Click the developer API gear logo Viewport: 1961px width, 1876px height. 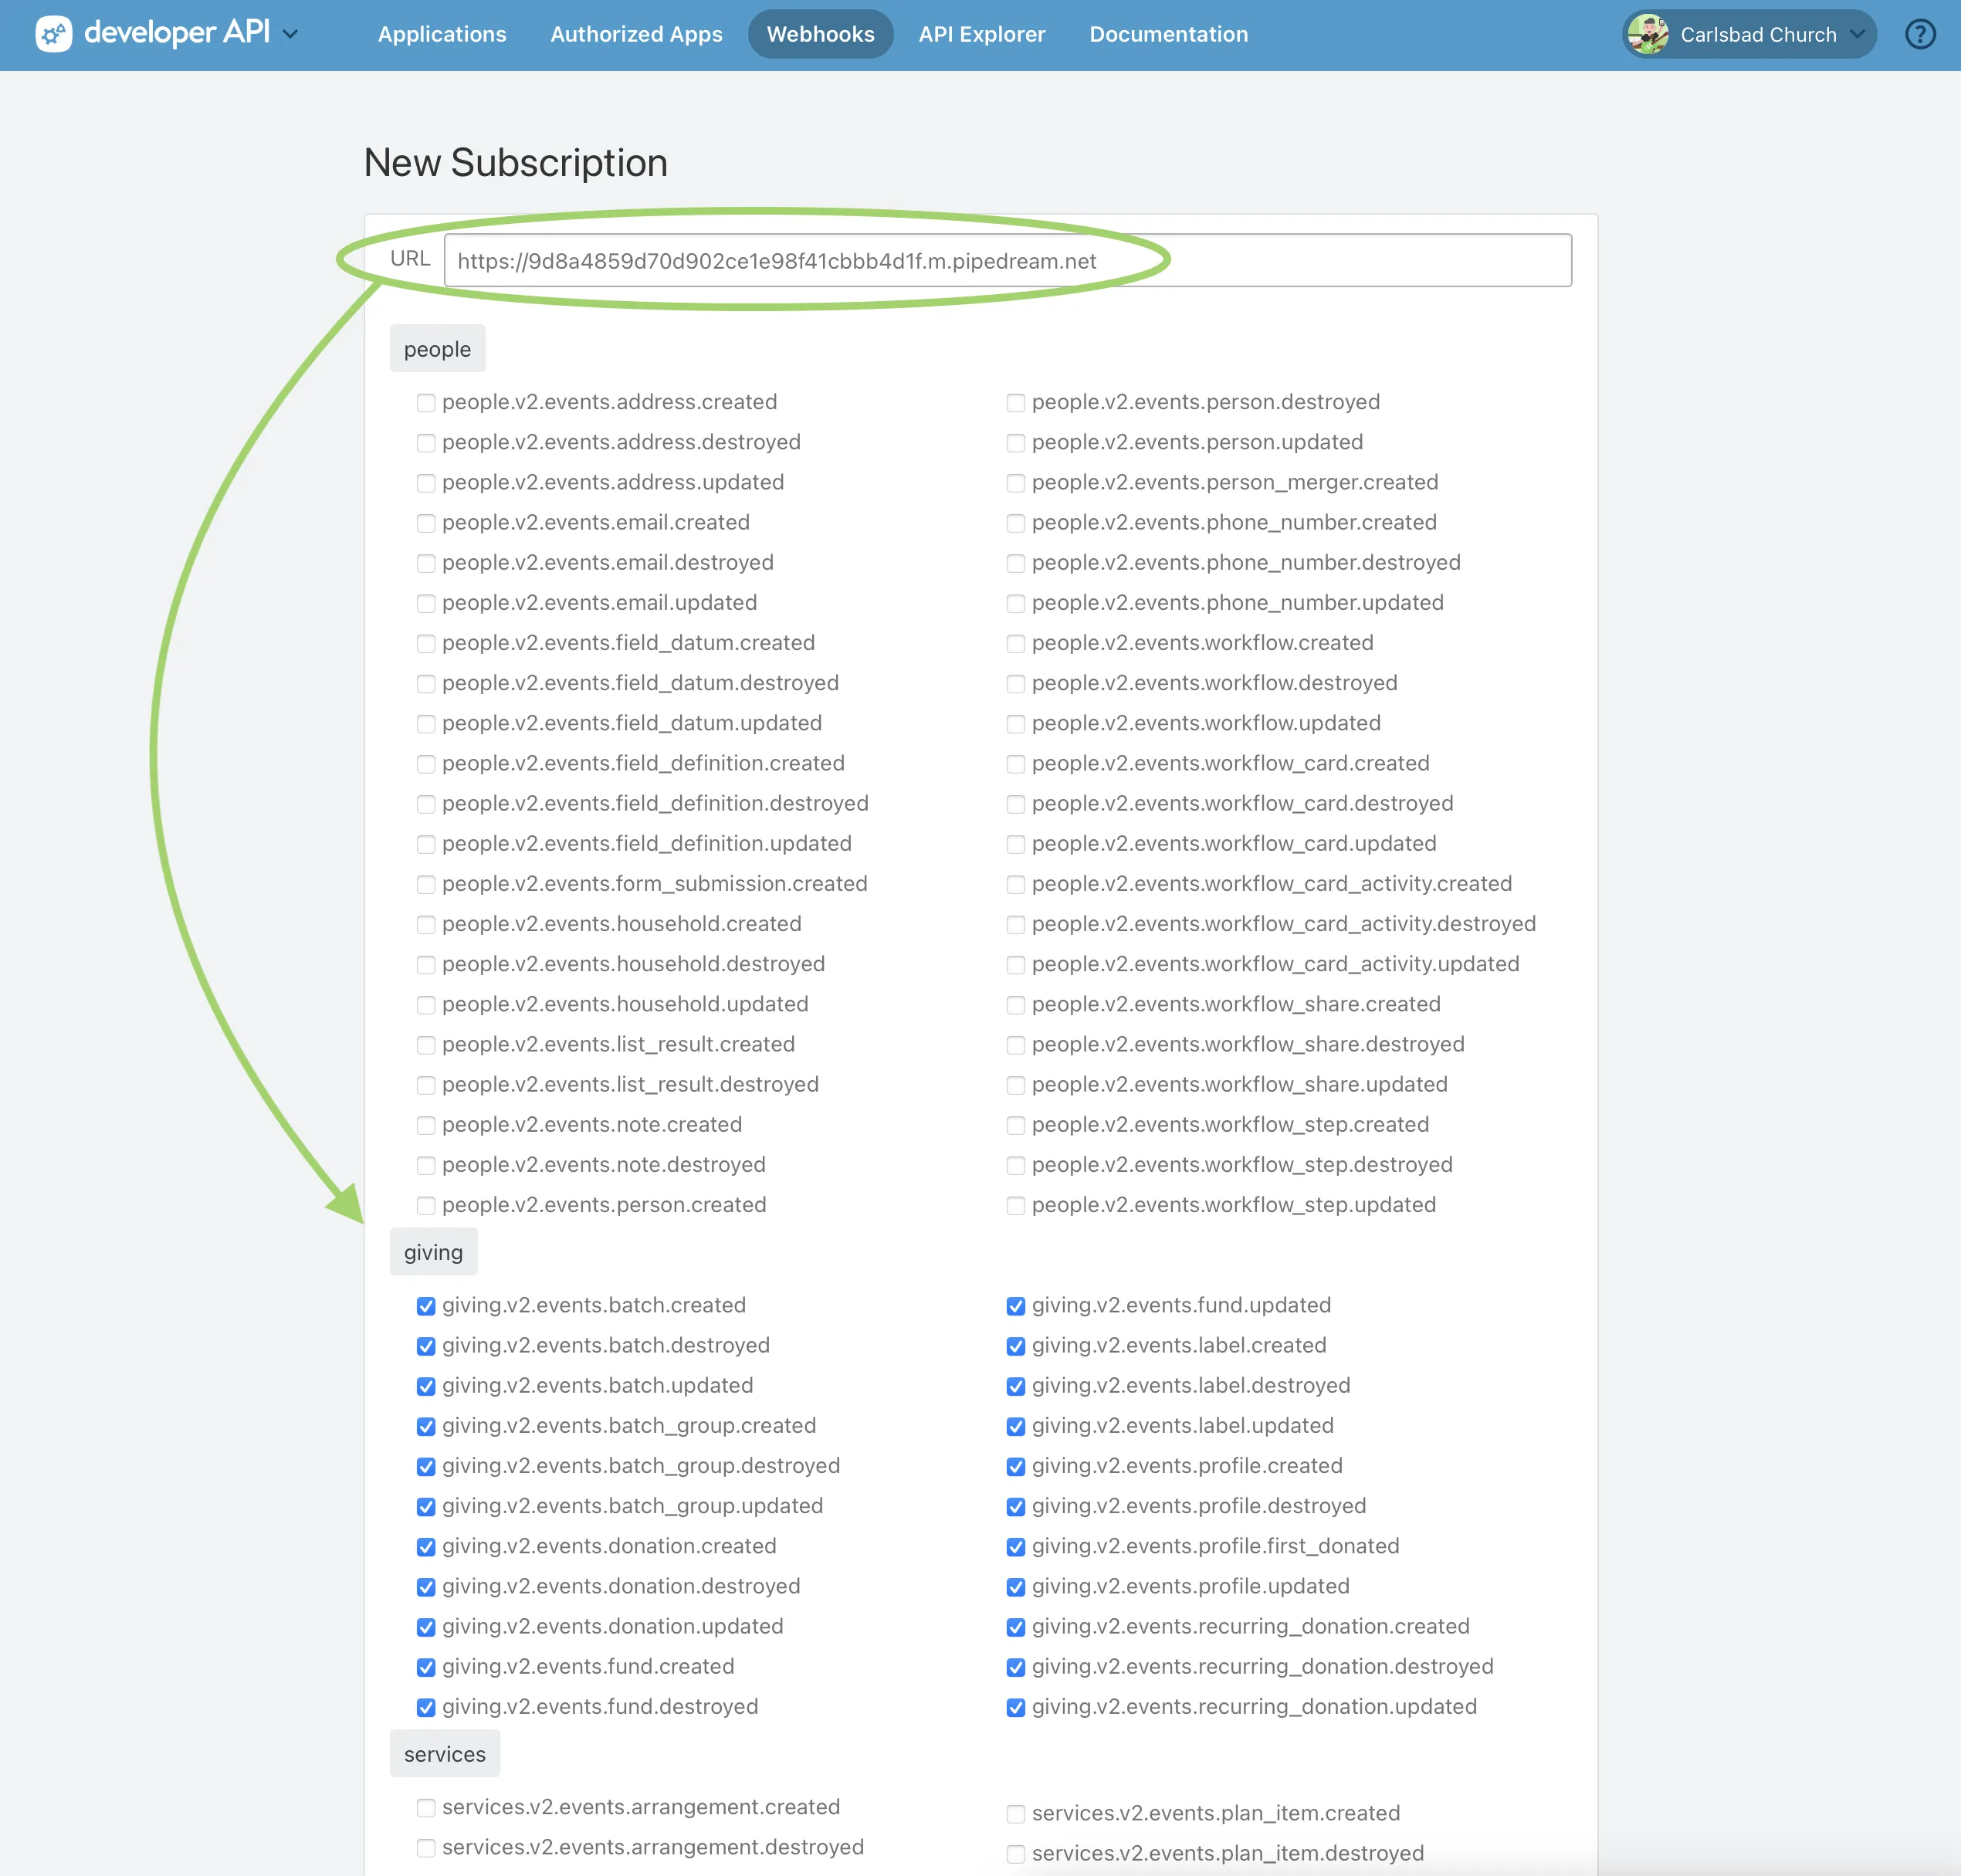[54, 33]
